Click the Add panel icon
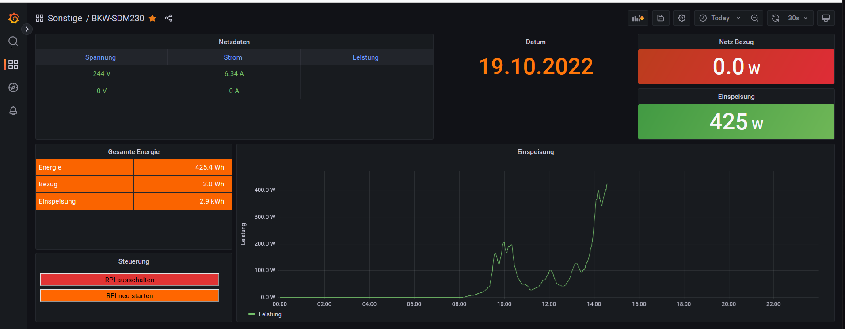845x329 pixels. pyautogui.click(x=638, y=18)
